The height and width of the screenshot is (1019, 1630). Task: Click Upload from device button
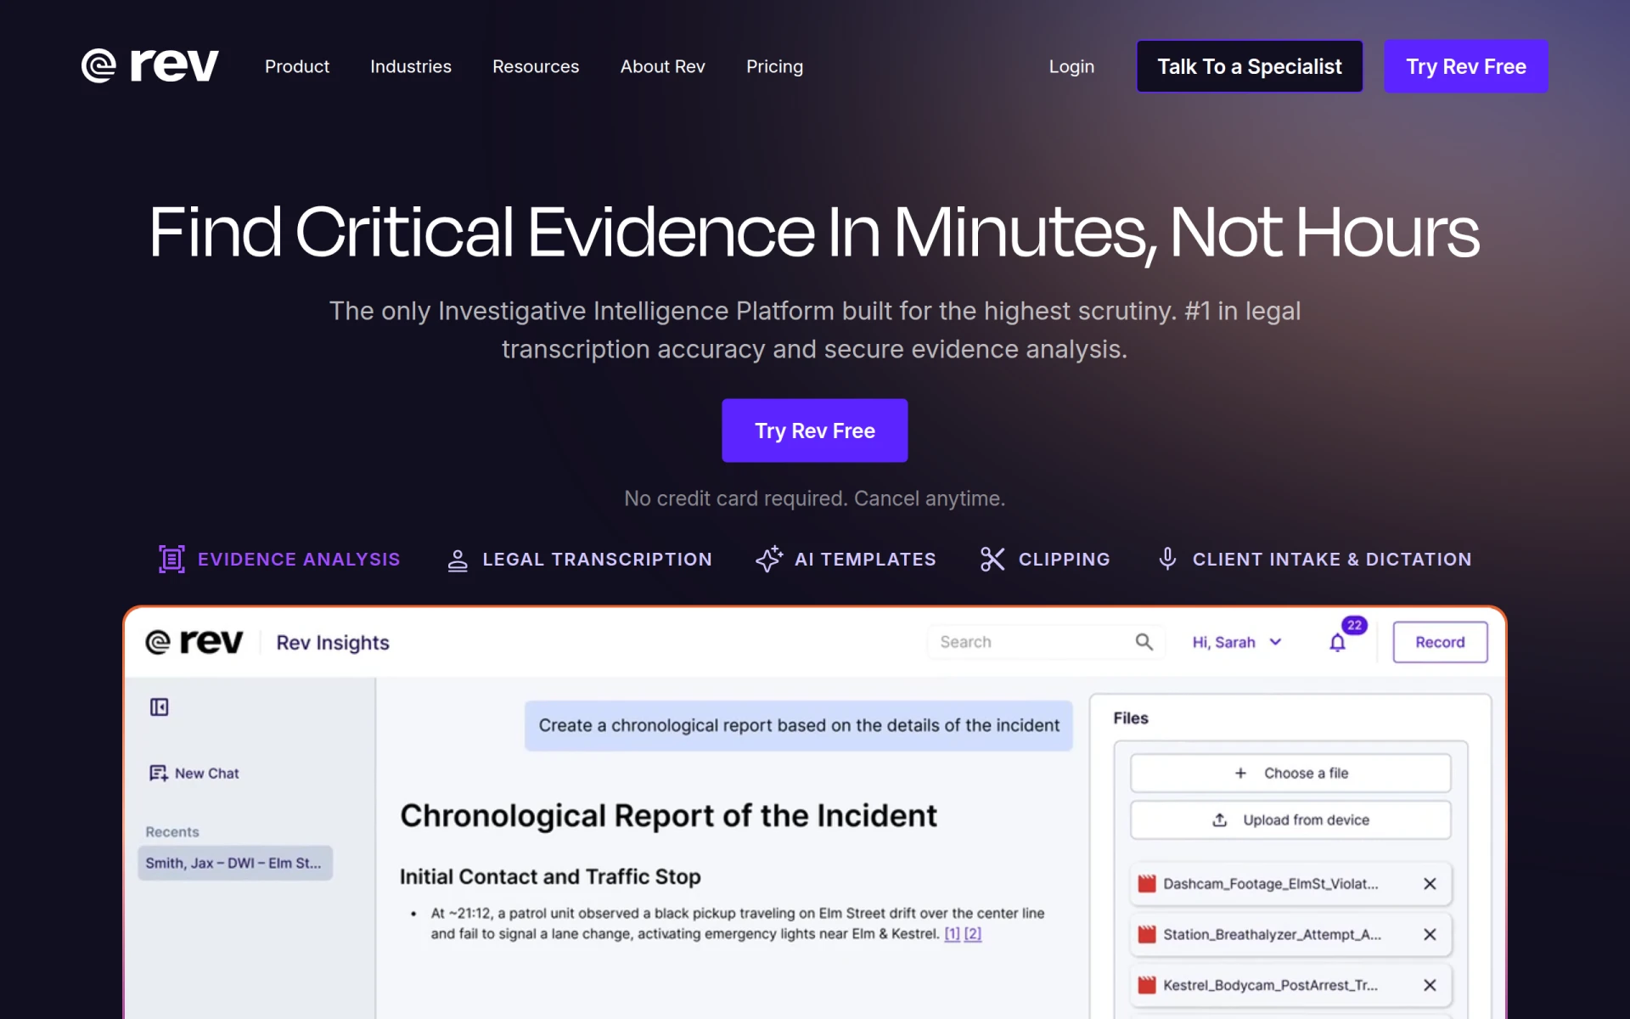click(1290, 820)
